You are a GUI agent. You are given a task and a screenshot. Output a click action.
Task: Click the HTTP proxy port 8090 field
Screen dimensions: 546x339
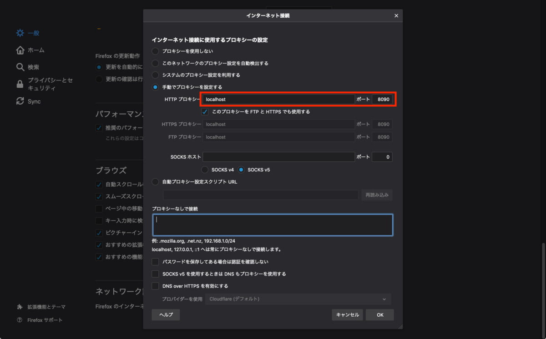coord(382,99)
